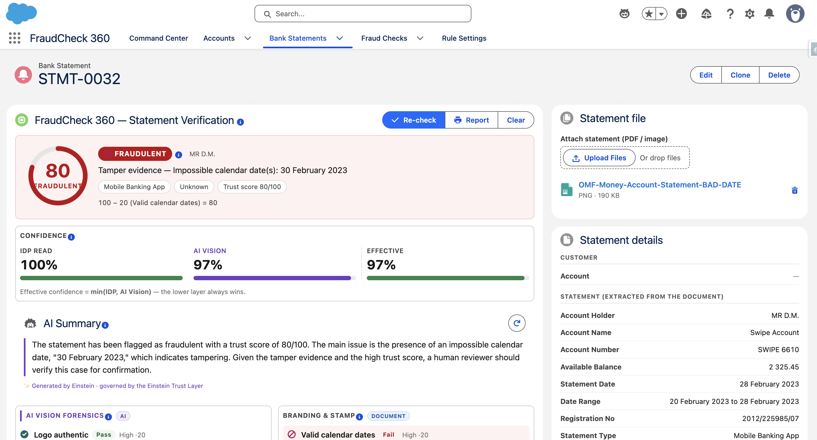
Task: Open Trailhead guidance center icon
Action: coord(706,14)
